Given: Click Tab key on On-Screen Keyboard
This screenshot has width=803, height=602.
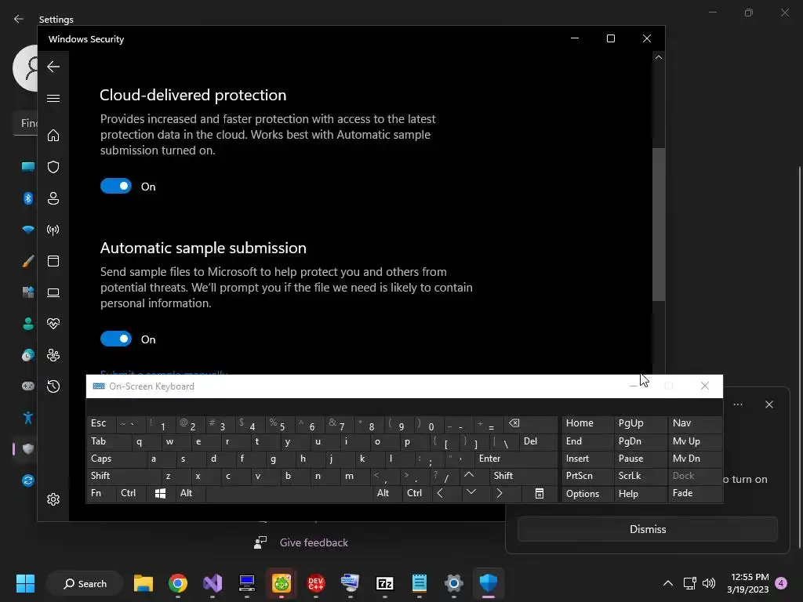Looking at the screenshot, I should coord(108,441).
